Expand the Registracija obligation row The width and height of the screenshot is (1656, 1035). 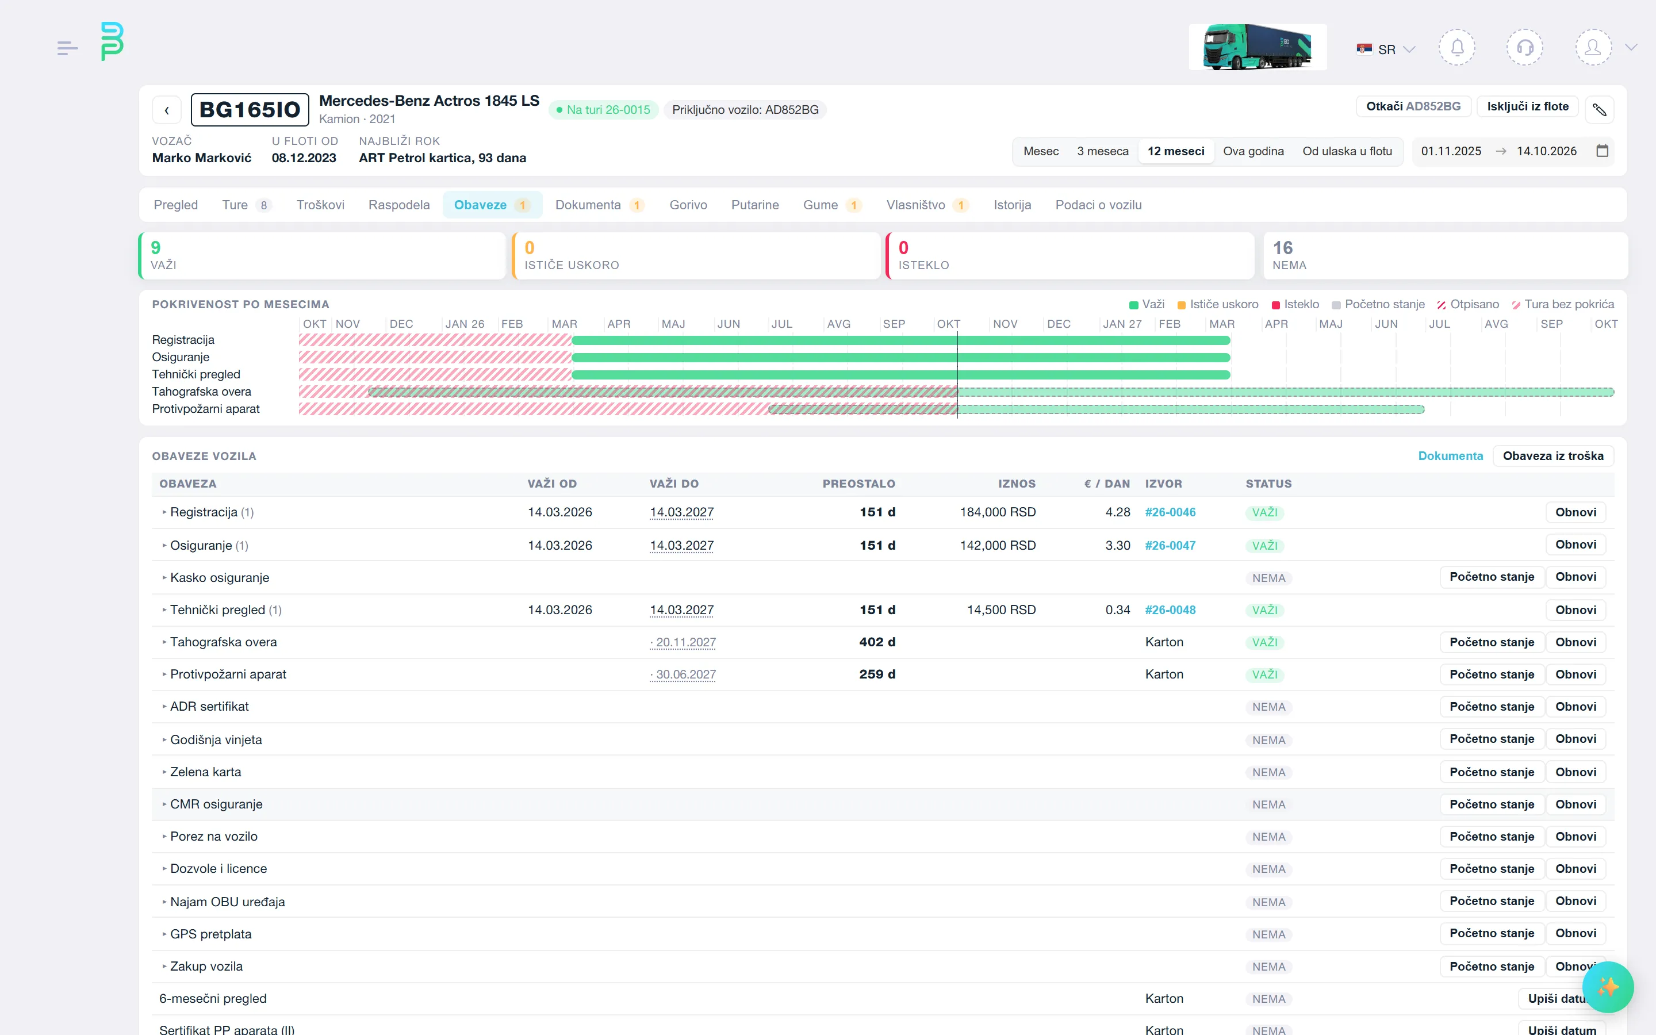coord(164,512)
